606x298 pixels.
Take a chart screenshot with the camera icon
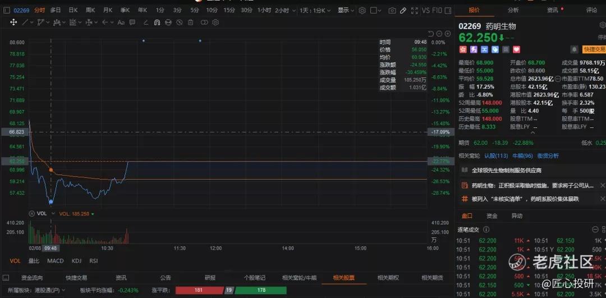(392, 11)
